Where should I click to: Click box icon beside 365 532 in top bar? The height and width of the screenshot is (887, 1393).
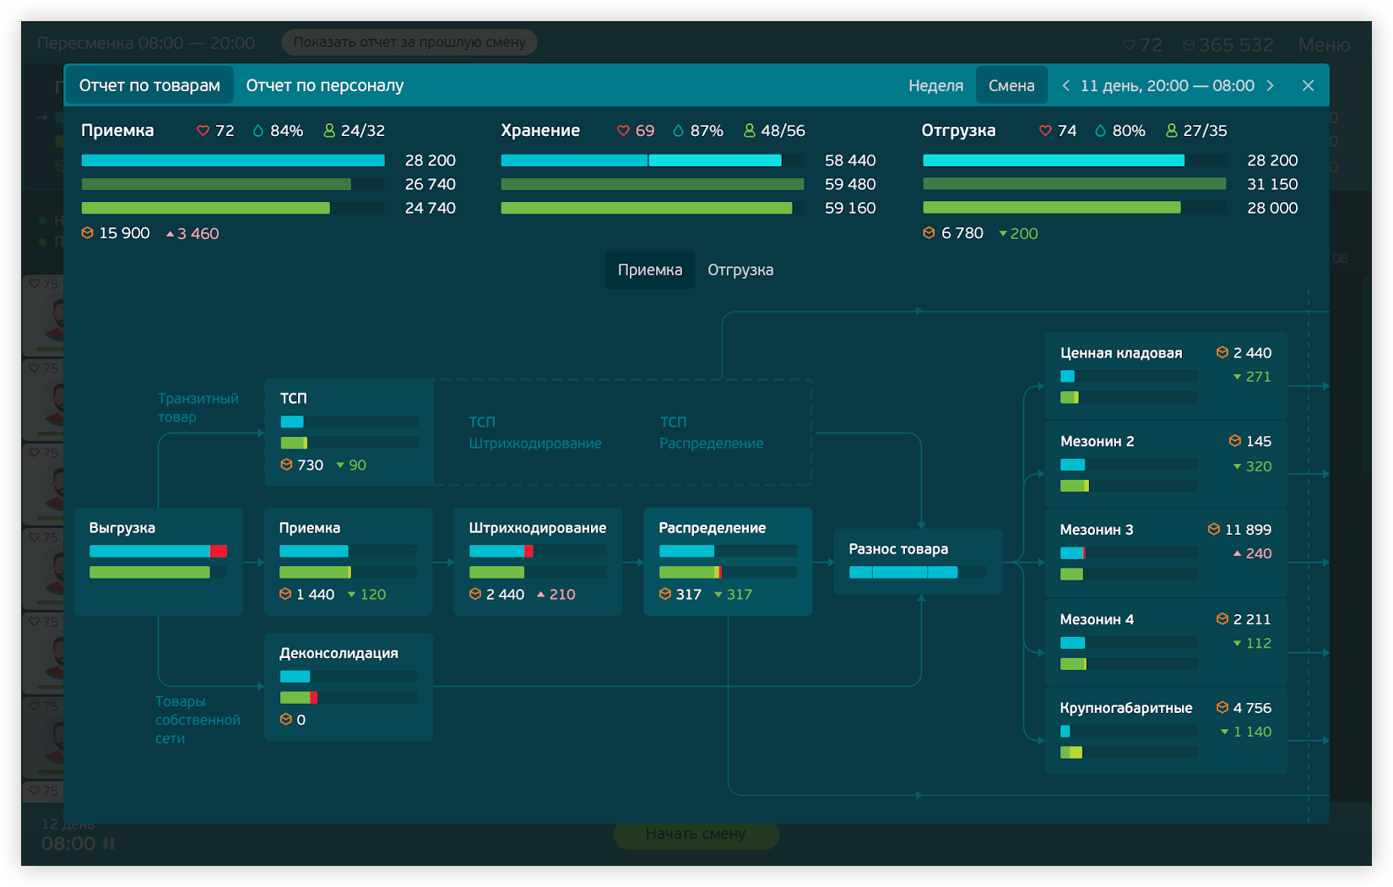[x=1189, y=45]
